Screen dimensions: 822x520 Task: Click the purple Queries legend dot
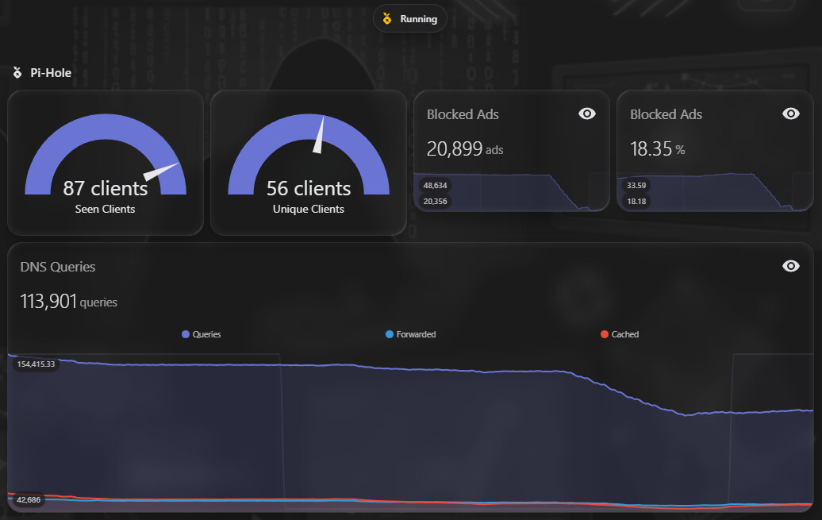pyautogui.click(x=185, y=334)
